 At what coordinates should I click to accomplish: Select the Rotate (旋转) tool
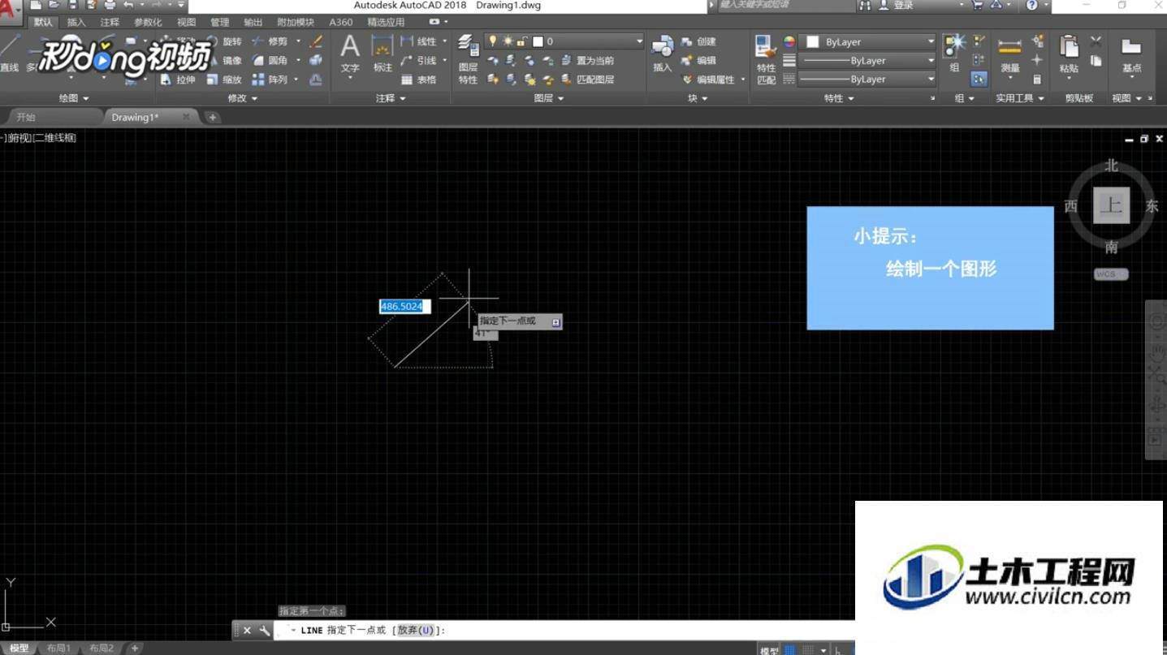[225, 41]
